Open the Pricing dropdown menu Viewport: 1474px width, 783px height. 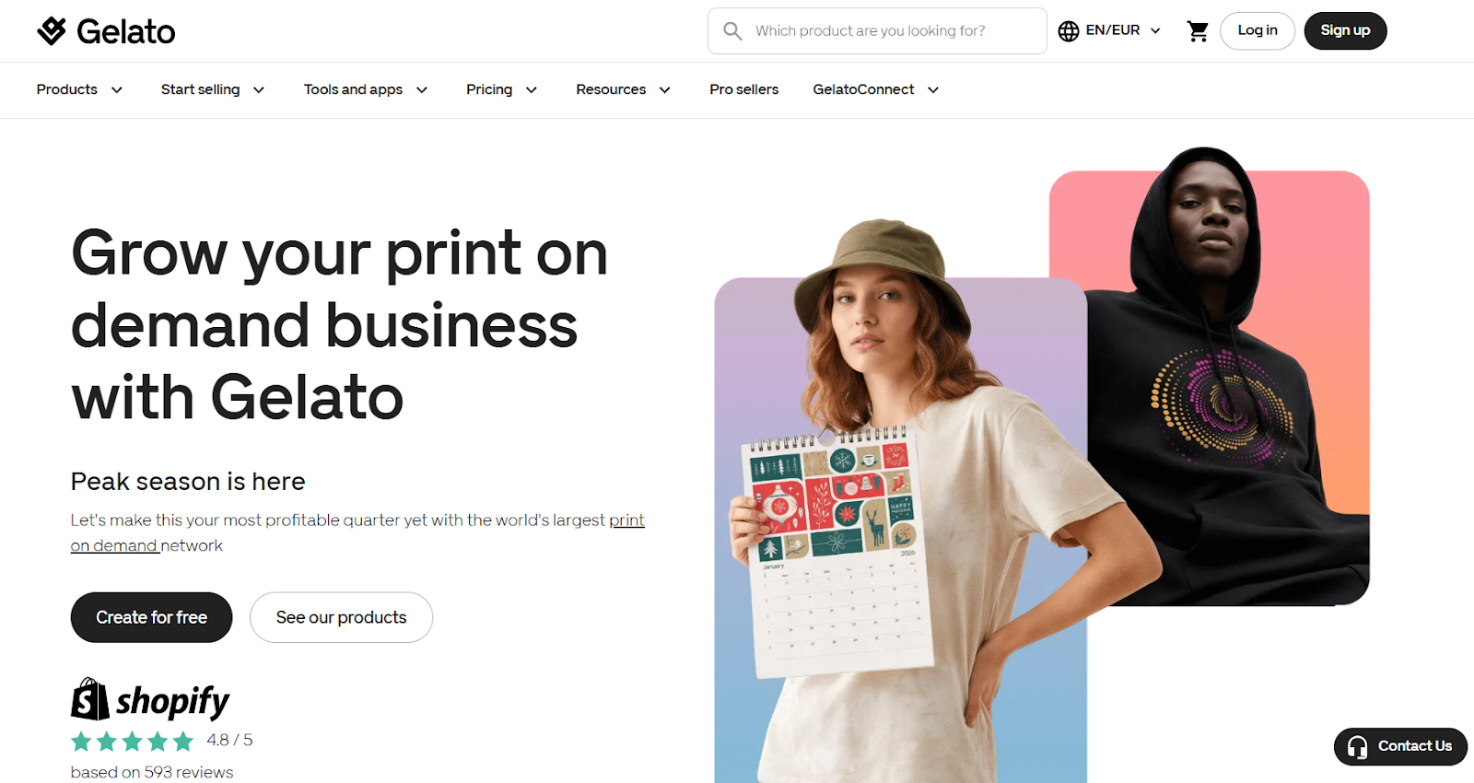pos(501,89)
